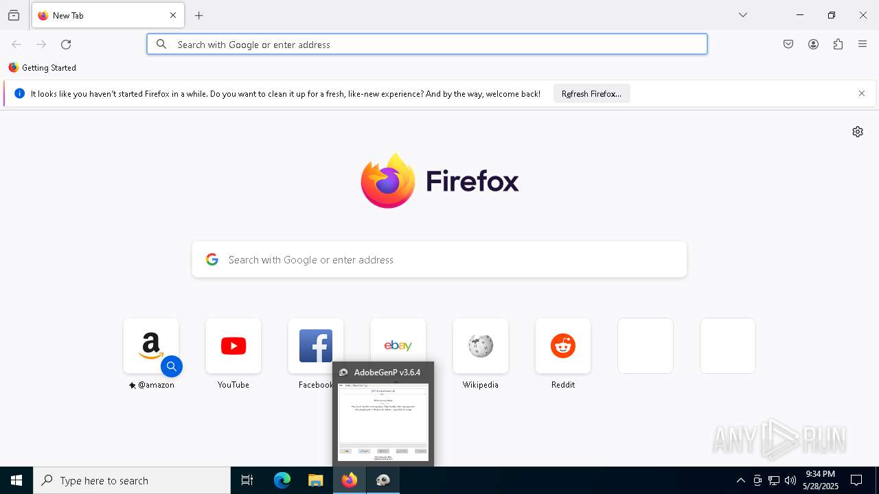Click the taskbar search box

pyautogui.click(x=132, y=480)
